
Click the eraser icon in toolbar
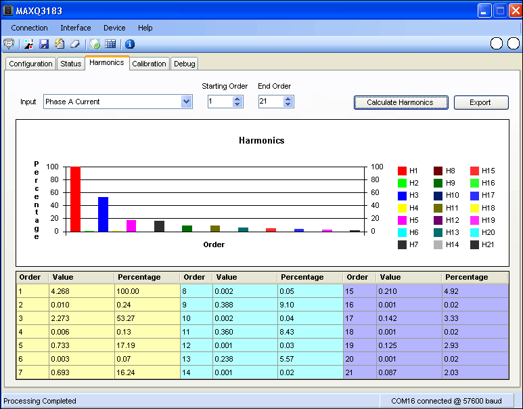pos(75,44)
